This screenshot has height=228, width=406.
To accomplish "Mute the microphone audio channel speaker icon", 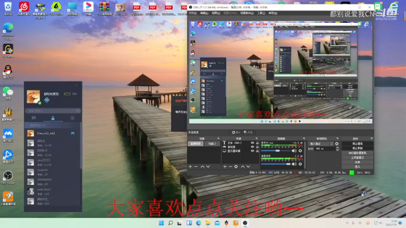I will point(294,150).
